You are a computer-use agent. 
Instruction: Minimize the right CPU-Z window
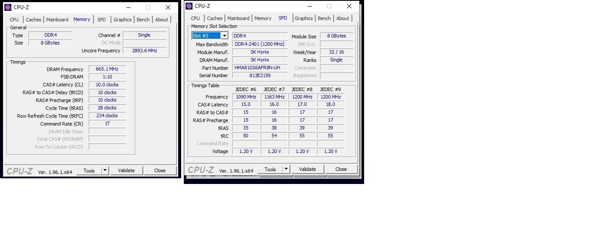point(309,6)
